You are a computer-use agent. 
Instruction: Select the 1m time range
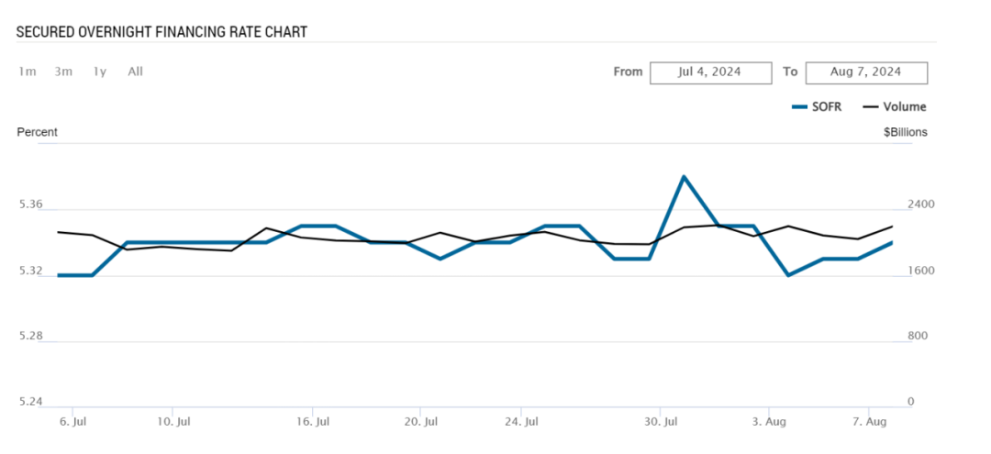(28, 72)
